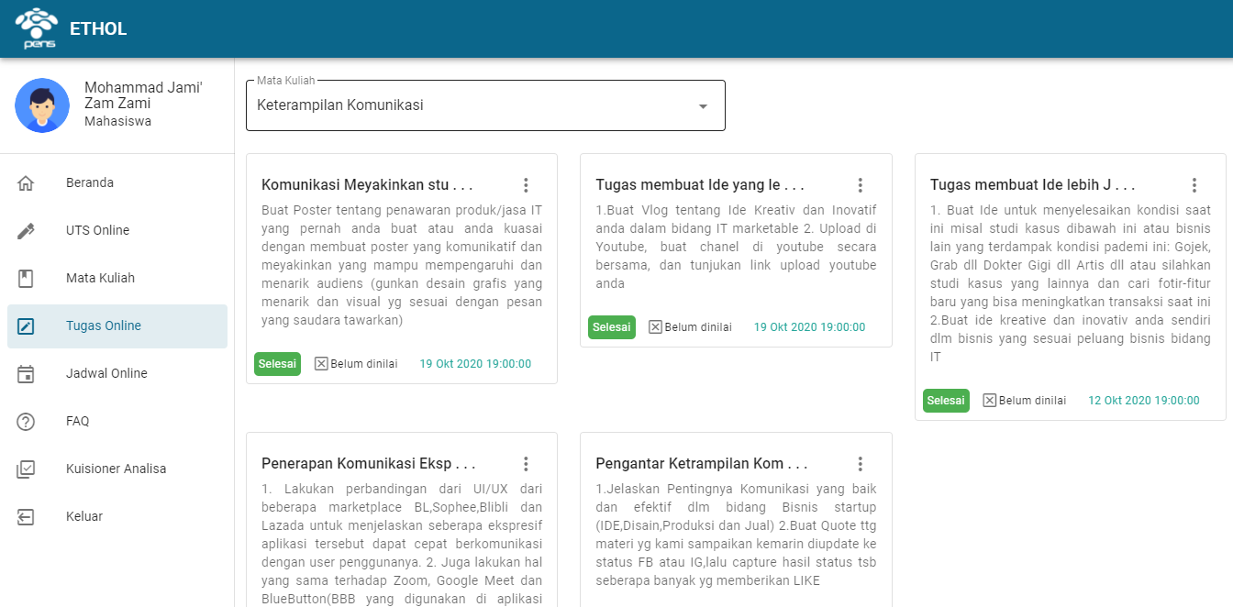Click Mohammad Jami' Zam Zami profile avatar
The image size is (1233, 607).
pos(41,105)
